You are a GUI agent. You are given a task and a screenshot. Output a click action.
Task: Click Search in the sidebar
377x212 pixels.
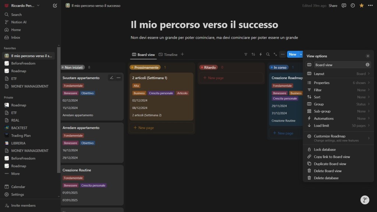tap(15, 14)
